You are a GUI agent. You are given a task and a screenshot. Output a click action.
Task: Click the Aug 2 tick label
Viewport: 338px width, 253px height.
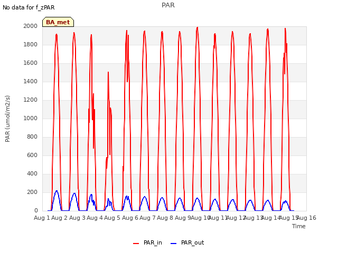pos(60,218)
